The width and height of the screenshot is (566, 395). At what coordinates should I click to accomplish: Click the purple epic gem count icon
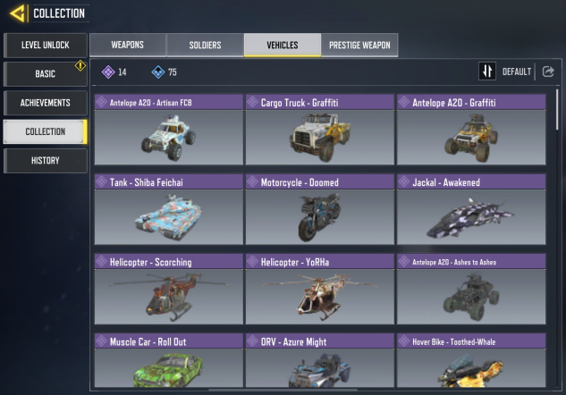point(108,72)
